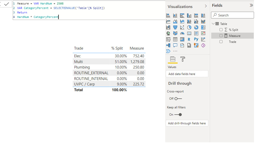Insert a Paginated report visual

189,45
